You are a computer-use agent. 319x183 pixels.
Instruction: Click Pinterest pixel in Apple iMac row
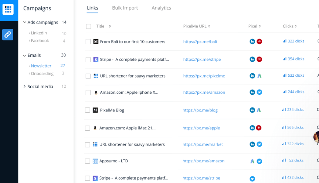259,128
